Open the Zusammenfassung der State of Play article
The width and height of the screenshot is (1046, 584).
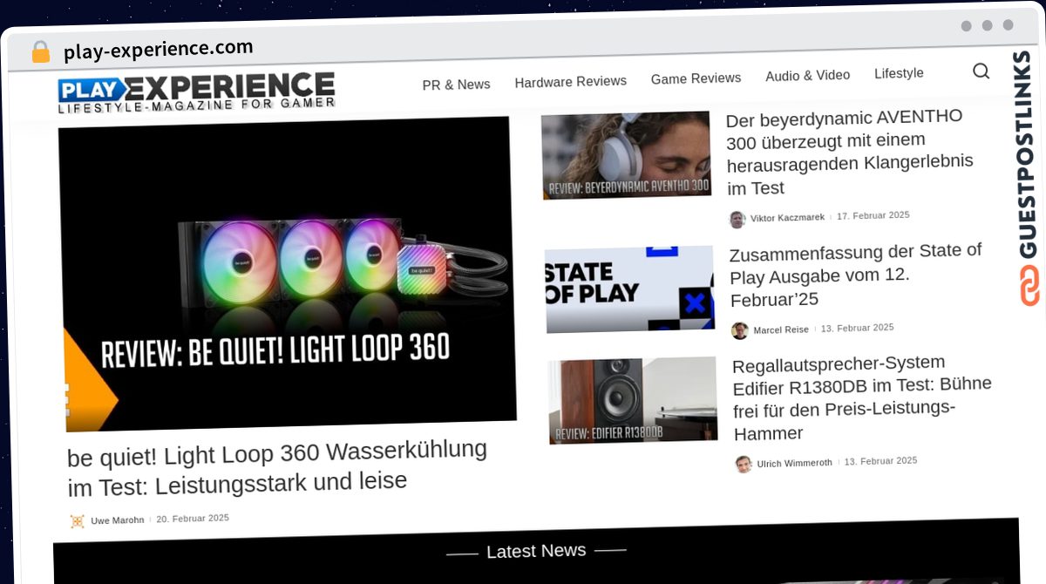click(856, 275)
